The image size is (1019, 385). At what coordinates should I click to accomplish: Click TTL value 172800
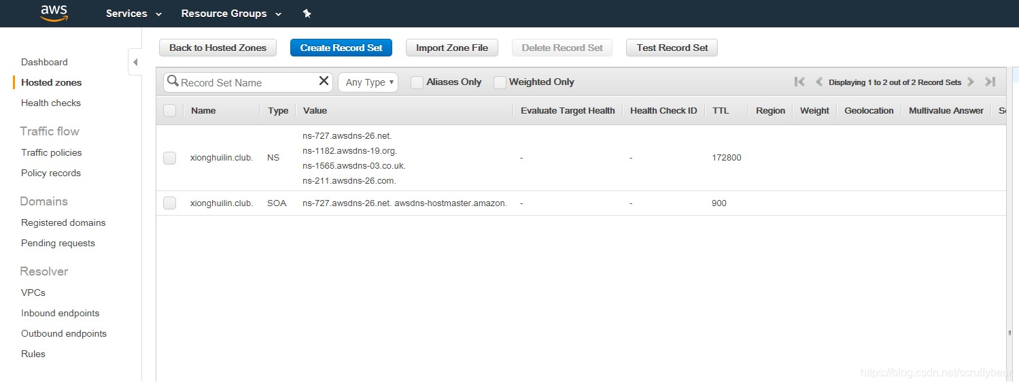point(727,158)
